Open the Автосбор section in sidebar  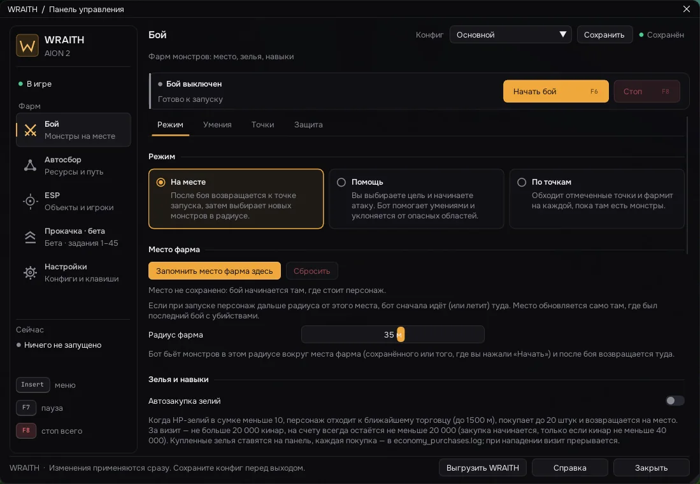[74, 166]
